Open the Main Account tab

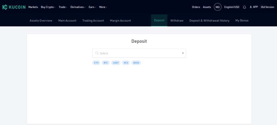(x=67, y=21)
